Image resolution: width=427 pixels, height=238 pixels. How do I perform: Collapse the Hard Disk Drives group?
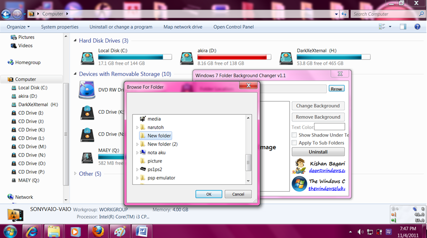click(x=75, y=41)
